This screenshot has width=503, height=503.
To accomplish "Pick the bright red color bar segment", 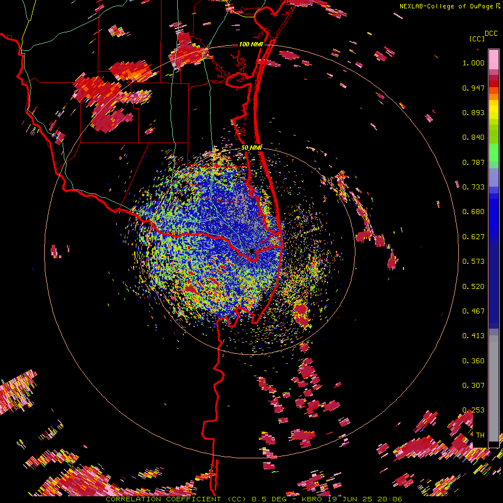I will point(493,84).
